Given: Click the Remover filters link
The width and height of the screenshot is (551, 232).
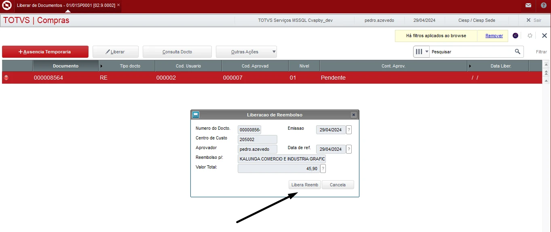Looking at the screenshot, I should (494, 36).
